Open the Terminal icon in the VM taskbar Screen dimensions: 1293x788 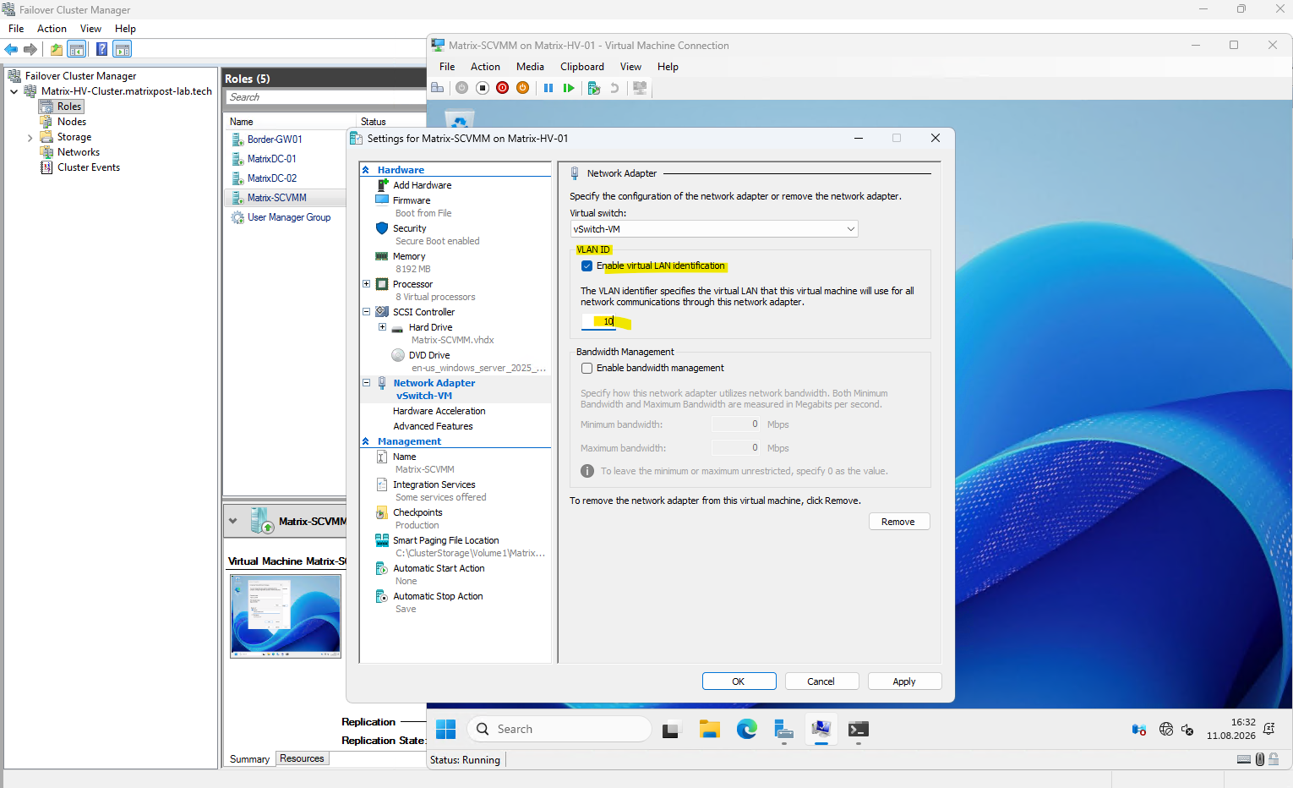coord(858,729)
